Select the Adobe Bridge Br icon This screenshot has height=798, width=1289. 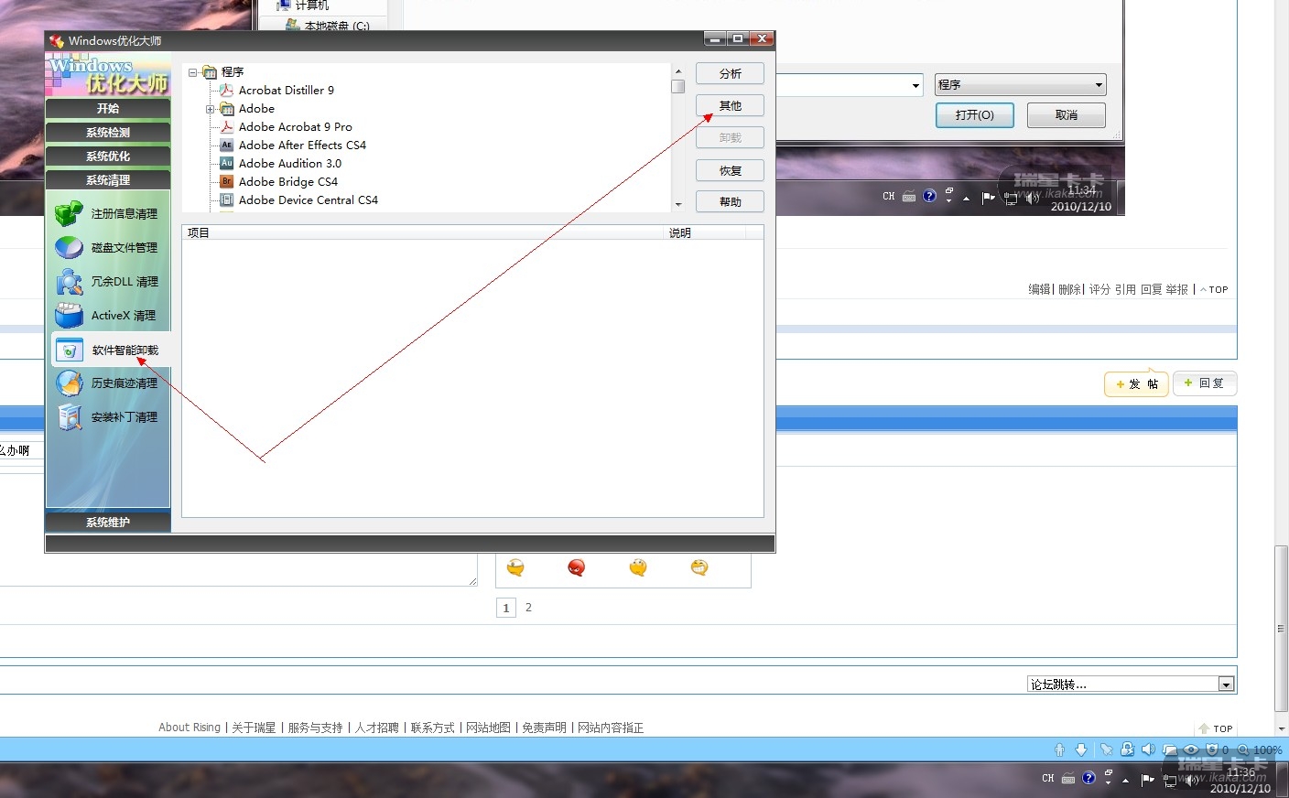click(x=227, y=182)
